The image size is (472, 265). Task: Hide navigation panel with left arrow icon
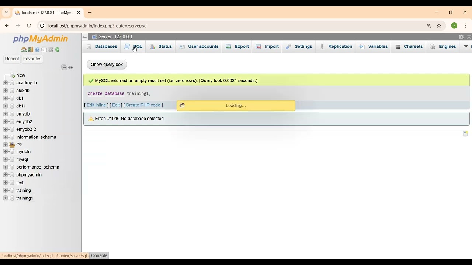pos(85,37)
